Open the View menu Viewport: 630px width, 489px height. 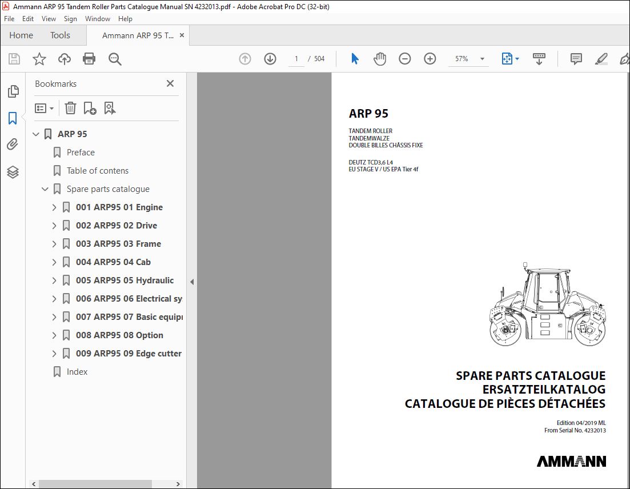tap(49, 19)
